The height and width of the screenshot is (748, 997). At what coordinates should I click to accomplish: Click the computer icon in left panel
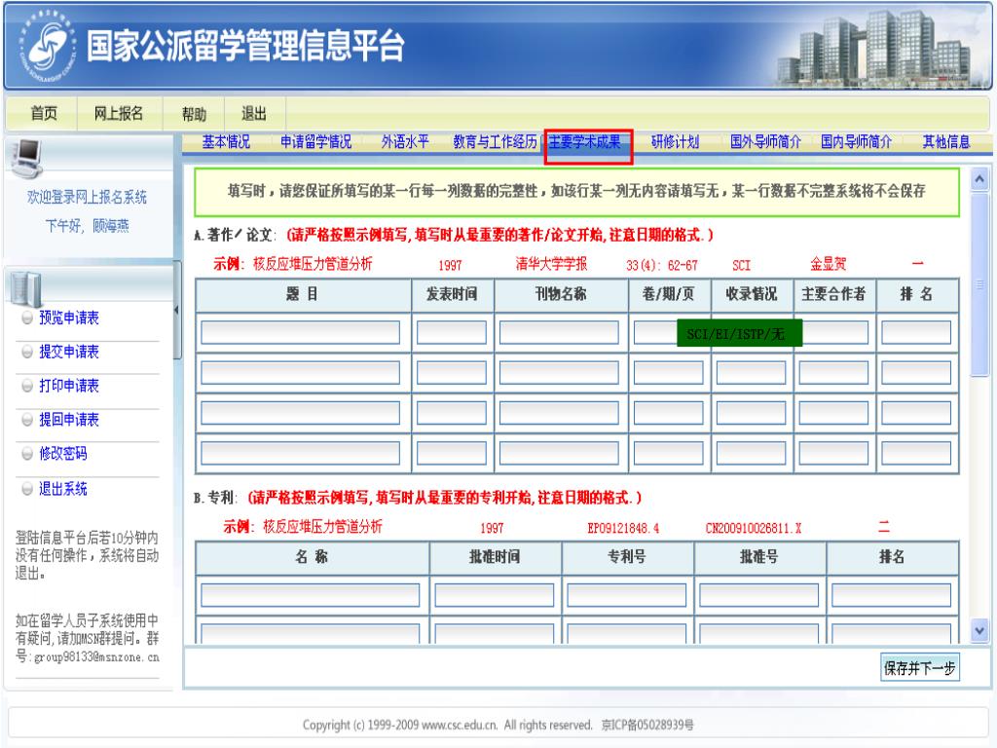click(26, 158)
